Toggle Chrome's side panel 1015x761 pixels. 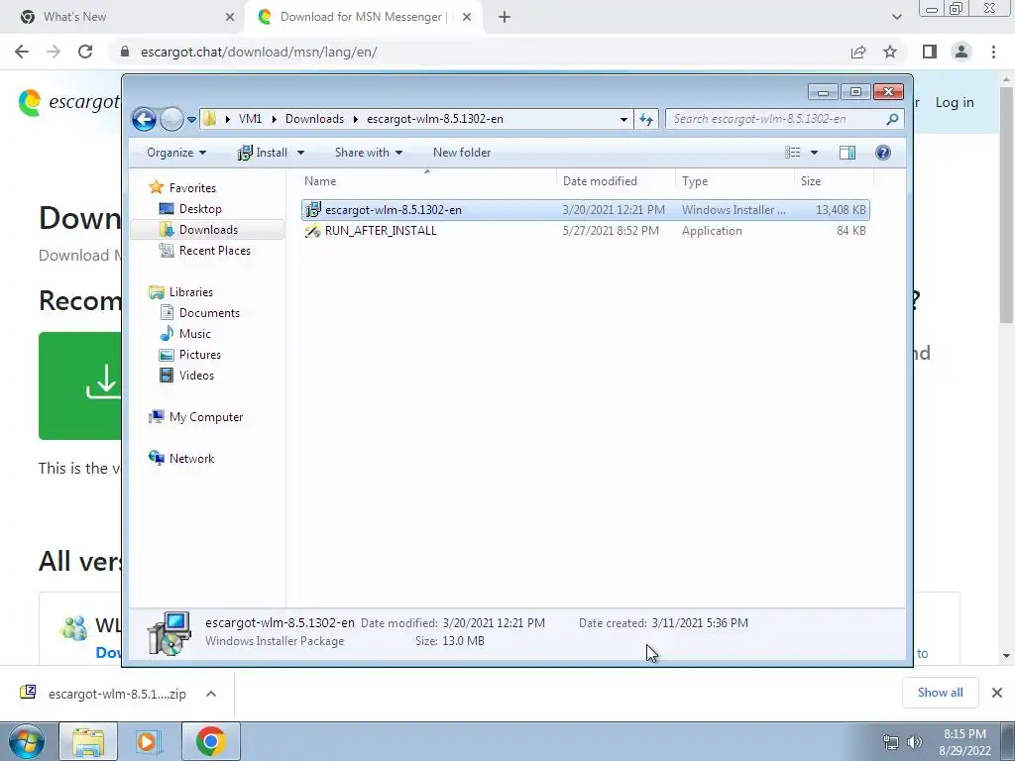pyautogui.click(x=930, y=52)
